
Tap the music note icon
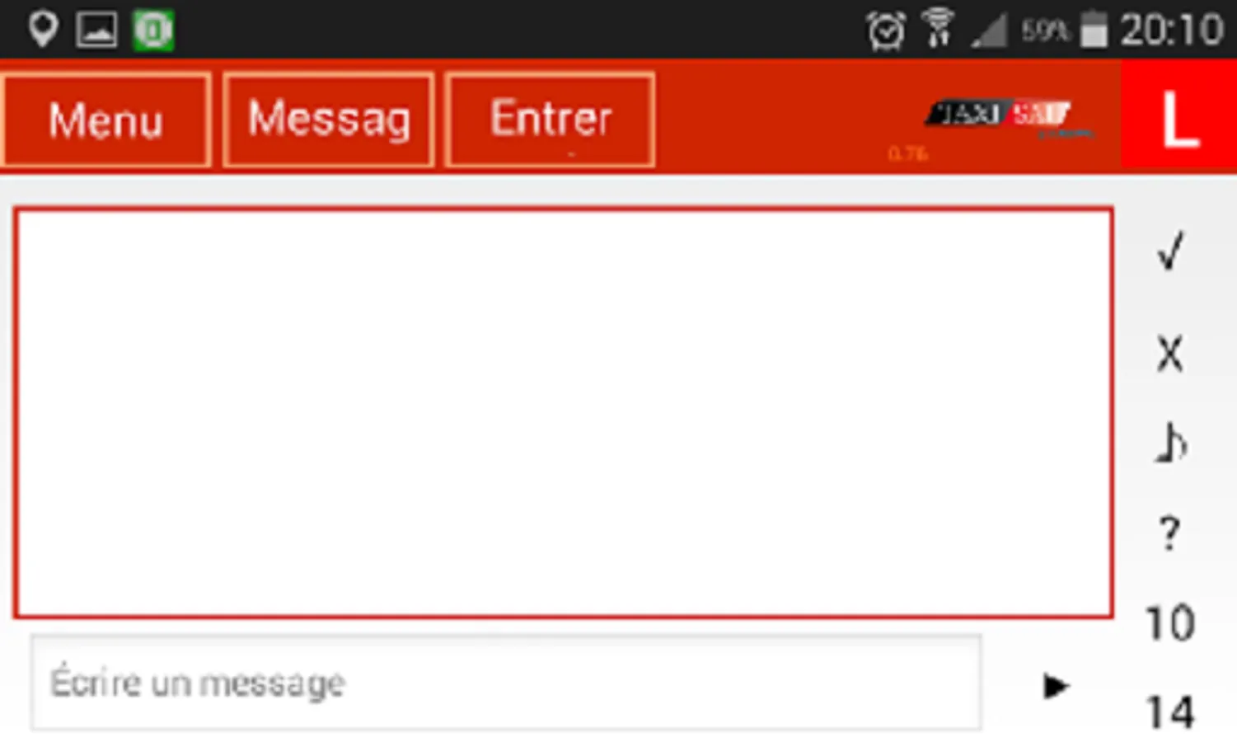[x=1170, y=443]
